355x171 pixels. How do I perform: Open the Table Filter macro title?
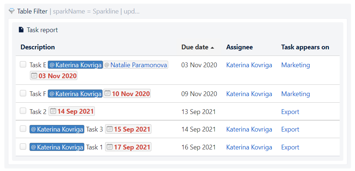pos(32,11)
